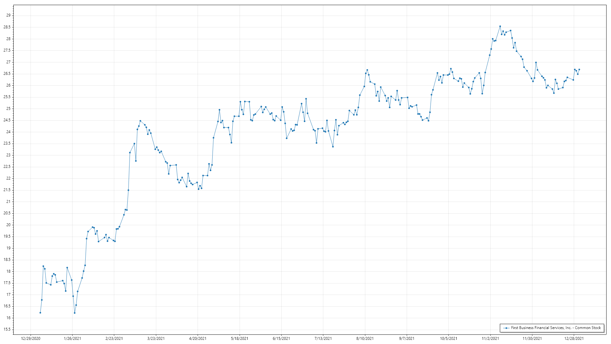Click the 27.5 y-axis value label
The image size is (611, 344).
(7, 50)
